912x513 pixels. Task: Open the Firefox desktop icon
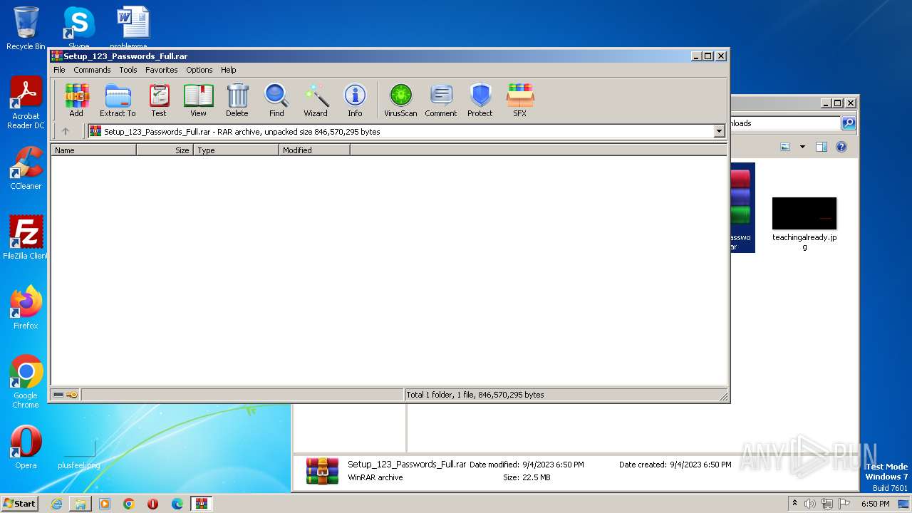[x=26, y=308]
